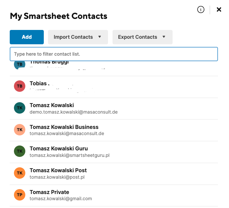229x208 pixels.
Task: Click the avatar for Tomasz Kowalski Post
Action: pyautogui.click(x=19, y=173)
